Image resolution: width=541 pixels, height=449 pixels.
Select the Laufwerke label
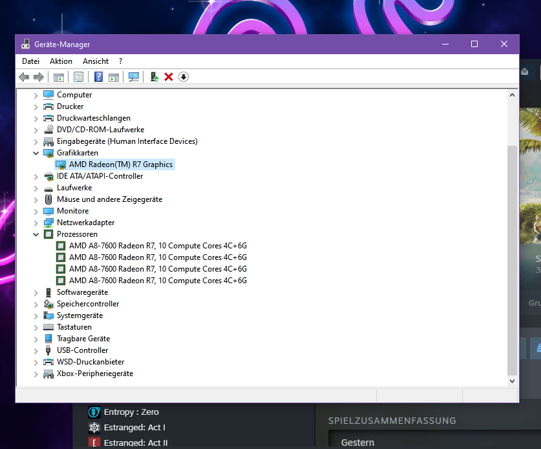tap(74, 188)
